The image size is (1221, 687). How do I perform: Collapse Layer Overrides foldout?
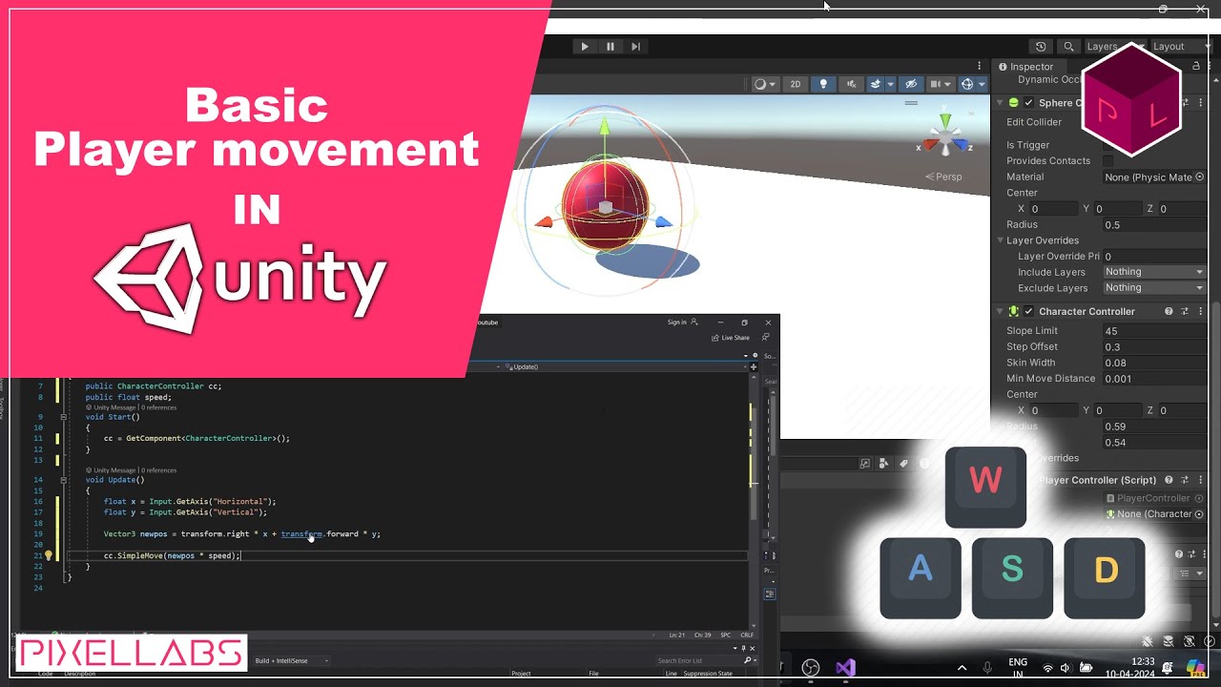[x=1001, y=240]
